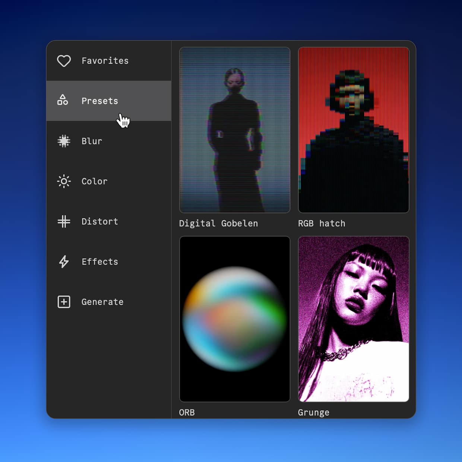Click the Grunge label text
The height and width of the screenshot is (462, 462).
coord(313,412)
